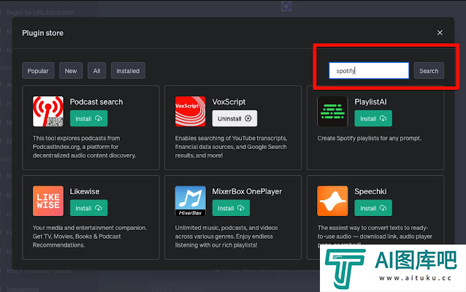Screen dimensions: 466x292
Task: Show All plugins filter
Action: [x=96, y=71]
